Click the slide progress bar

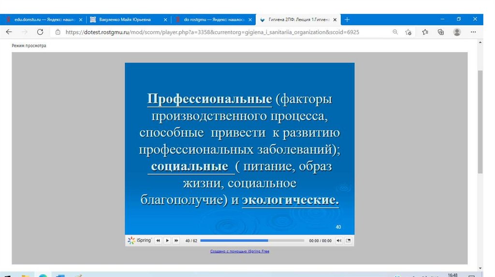click(x=251, y=240)
